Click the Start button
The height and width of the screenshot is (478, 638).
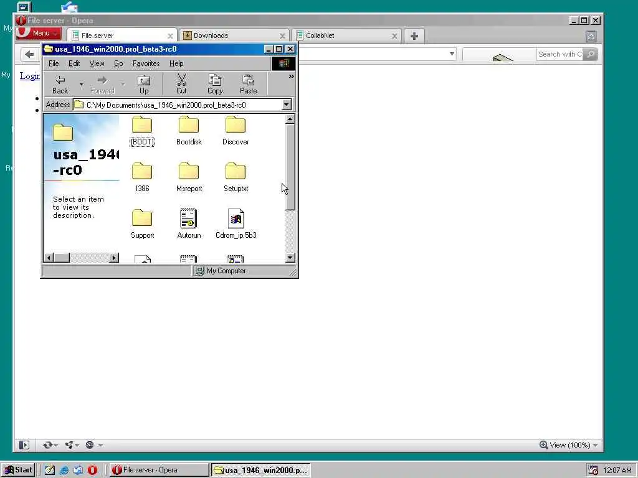point(18,470)
